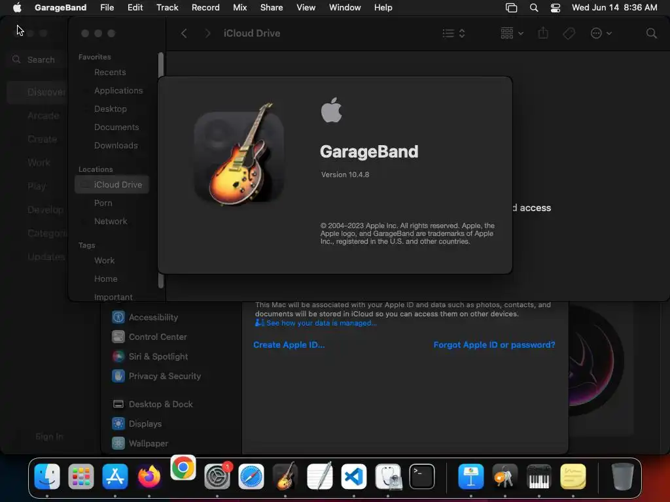670x502 pixels.
Task: Open Control Center settings in System Settings
Action: click(150, 337)
